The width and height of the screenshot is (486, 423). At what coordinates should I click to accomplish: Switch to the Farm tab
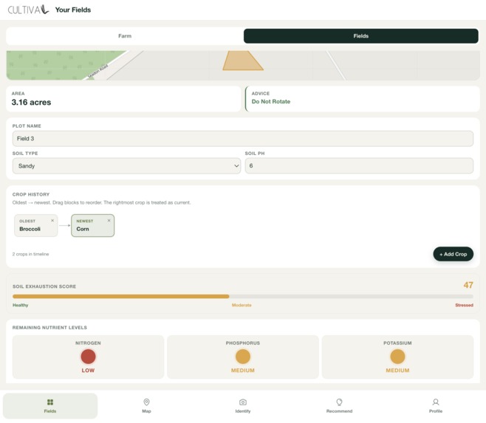[125, 36]
